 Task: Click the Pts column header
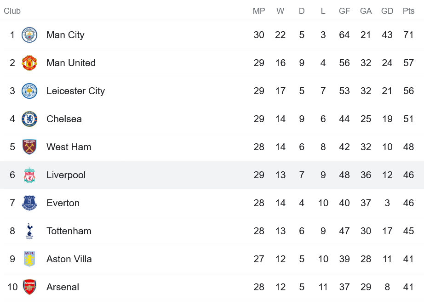click(408, 11)
